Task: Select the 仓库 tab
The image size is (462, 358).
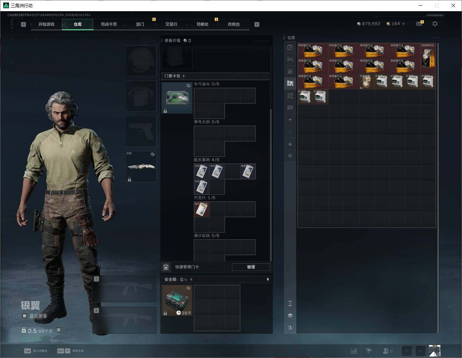Action: [78, 24]
